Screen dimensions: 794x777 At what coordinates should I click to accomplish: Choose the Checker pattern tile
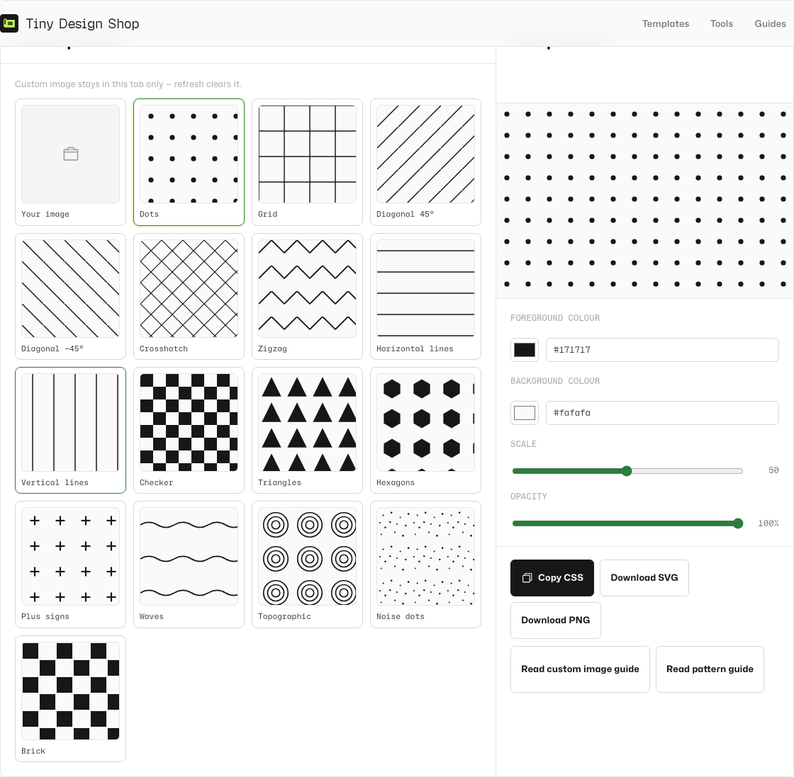[x=189, y=431]
